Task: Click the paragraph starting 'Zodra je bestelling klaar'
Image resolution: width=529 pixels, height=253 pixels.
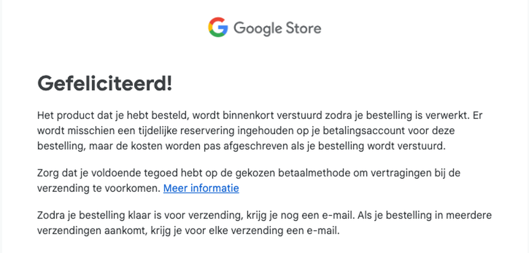Action: tap(264, 223)
